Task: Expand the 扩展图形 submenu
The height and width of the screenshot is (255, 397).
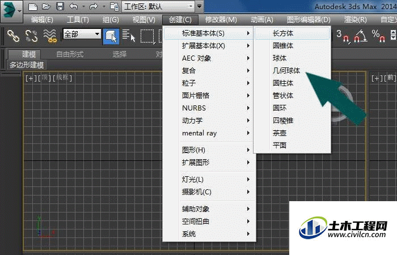Action: coord(209,163)
